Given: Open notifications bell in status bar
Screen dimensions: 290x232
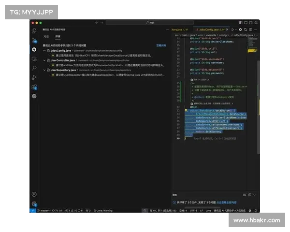Looking at the screenshot, I should pyautogui.click(x=256, y=211).
